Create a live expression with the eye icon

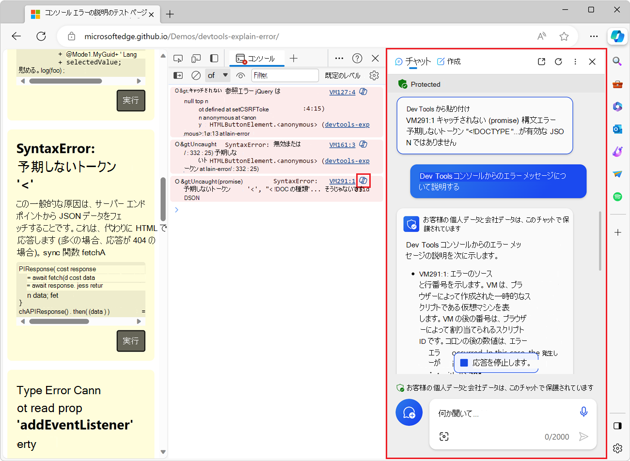pos(240,75)
